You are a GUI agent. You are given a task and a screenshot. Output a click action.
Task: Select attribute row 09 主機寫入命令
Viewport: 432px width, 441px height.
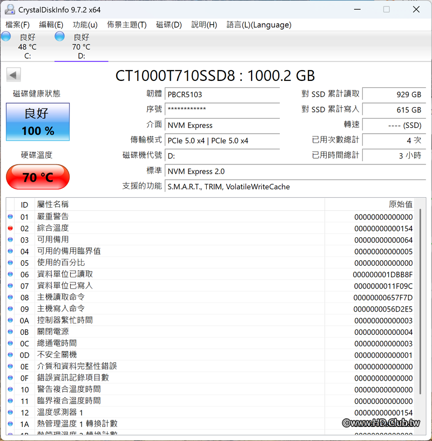210,309
